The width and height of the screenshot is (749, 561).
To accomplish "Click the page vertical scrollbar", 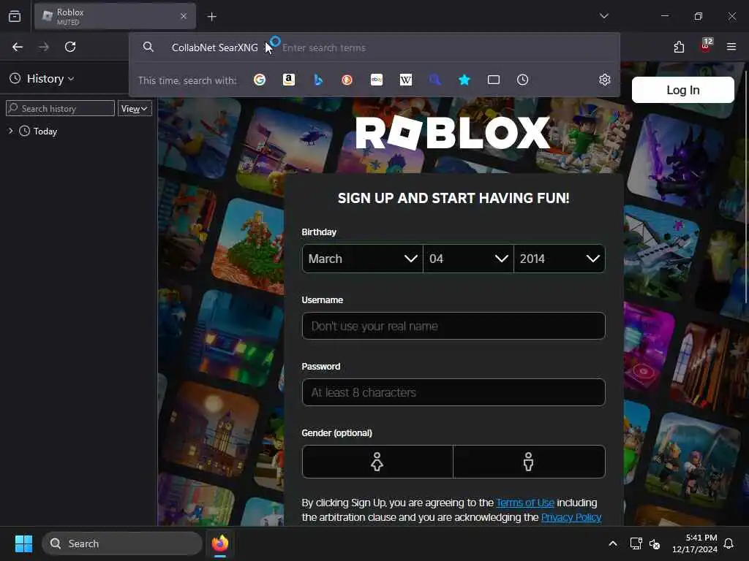I will click(745, 186).
